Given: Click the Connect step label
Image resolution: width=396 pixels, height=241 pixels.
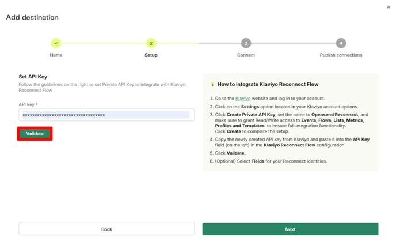Looking at the screenshot, I should coord(246,55).
